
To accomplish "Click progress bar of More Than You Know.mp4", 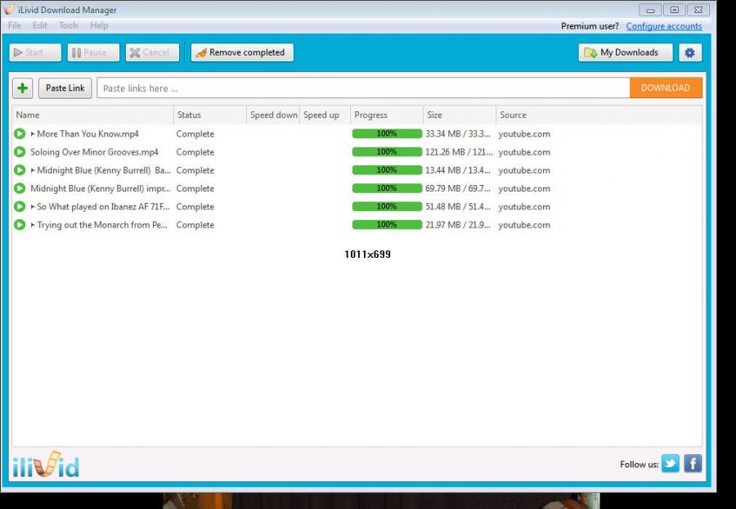I will click(388, 134).
